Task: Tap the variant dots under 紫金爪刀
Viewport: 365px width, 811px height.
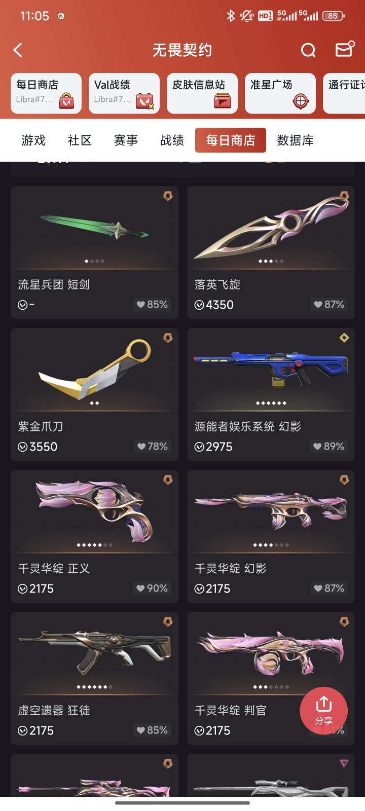Action: pos(94,403)
